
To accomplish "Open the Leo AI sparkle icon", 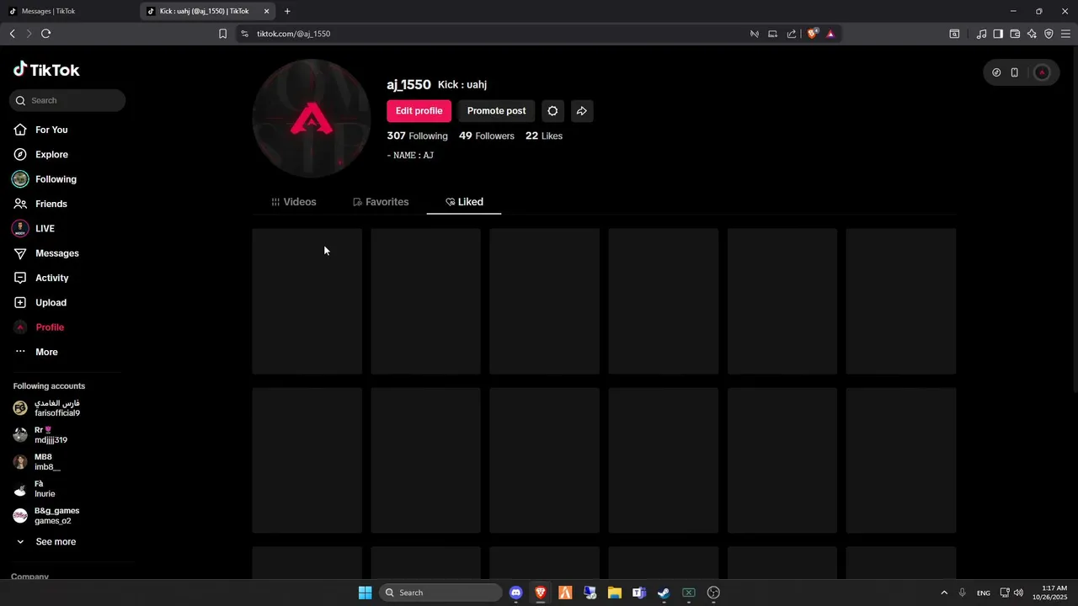I will pos(1032,34).
